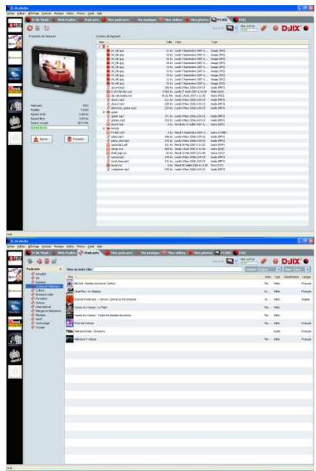Image resolution: width=316 pixels, height=471 pixels.
Task: Open the Mes vidéos tab in the device window
Action: click(171, 20)
